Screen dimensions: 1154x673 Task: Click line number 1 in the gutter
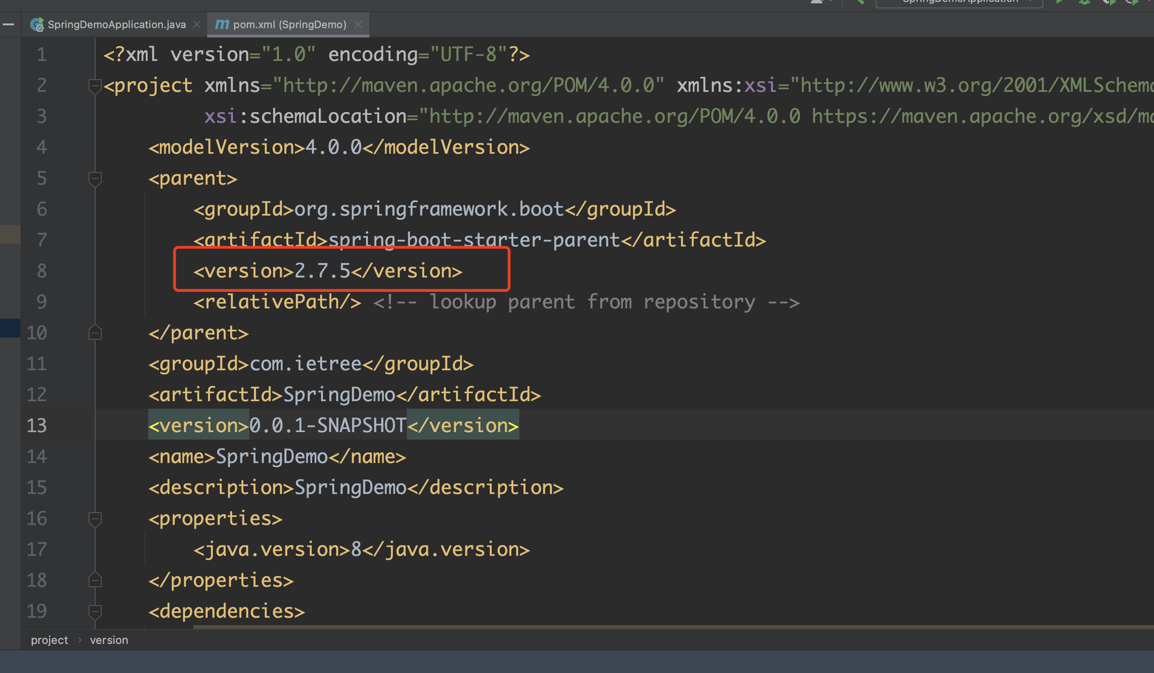click(42, 55)
